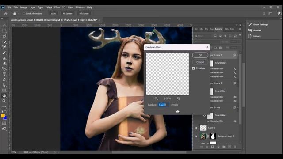
Task: Open the Window menu
Action: click(x=80, y=8)
